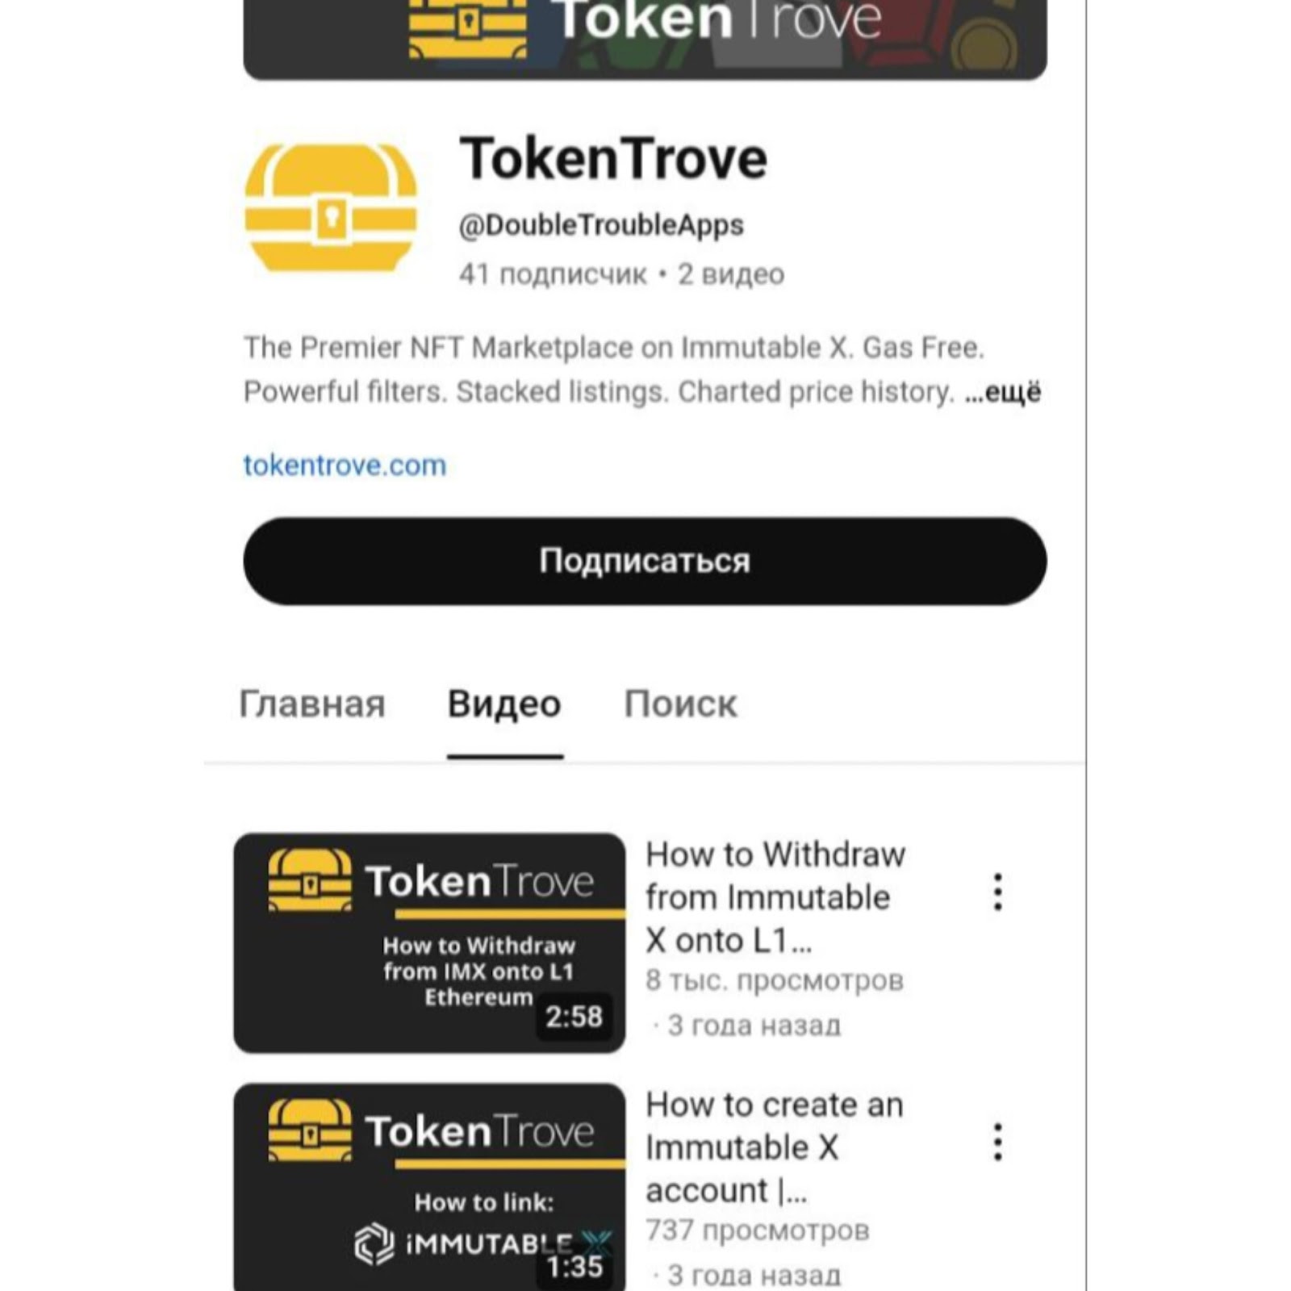
Task: Open title 'How to Withdraw from Immutable X'
Action: [775, 897]
